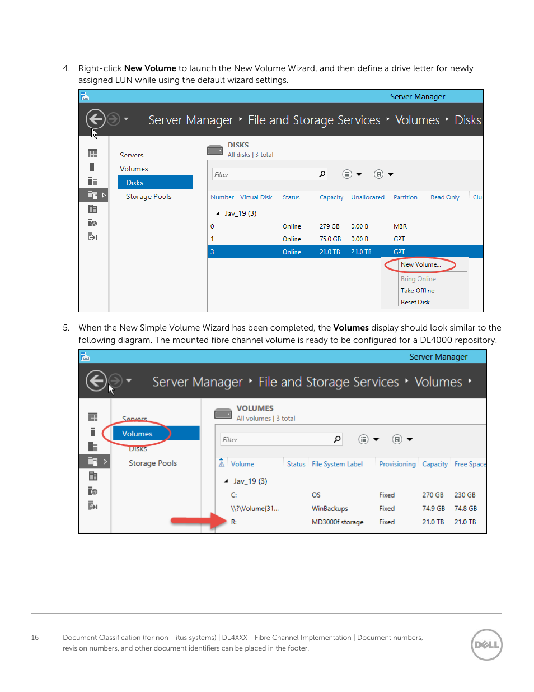
Task: Click the magnifier search icon in the Volumes filter box
Action: pyautogui.click(x=337, y=439)
